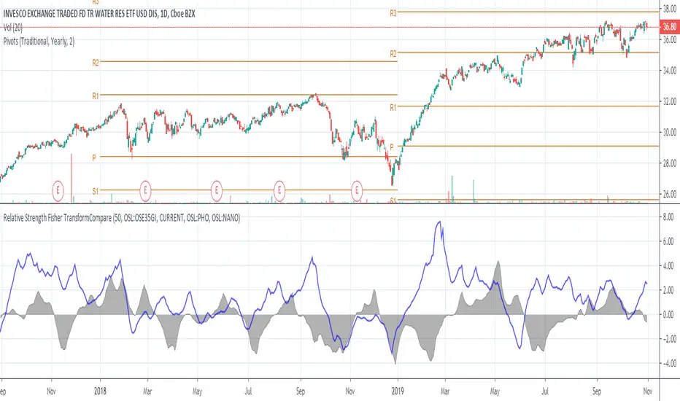
Task: Select the Pivots (Traditional, Yearly, 2) legend
Action: [x=39, y=42]
